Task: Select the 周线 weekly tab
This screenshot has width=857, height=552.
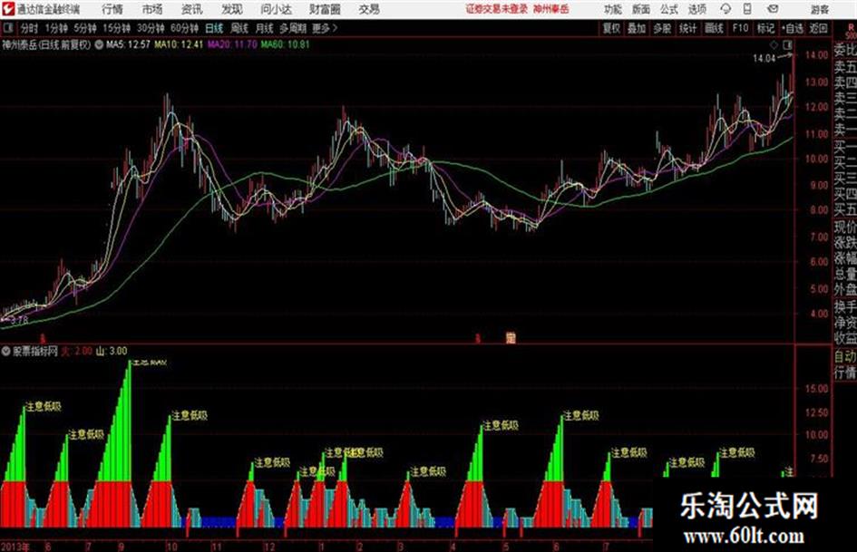Action: click(239, 28)
